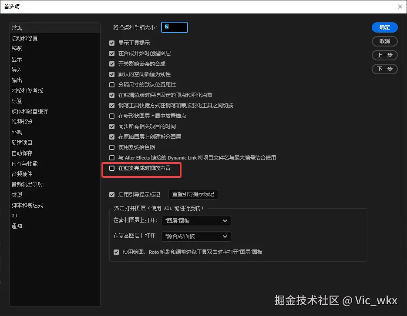Open 自动保存 preferences
The width and height of the screenshot is (407, 316).
(55, 153)
